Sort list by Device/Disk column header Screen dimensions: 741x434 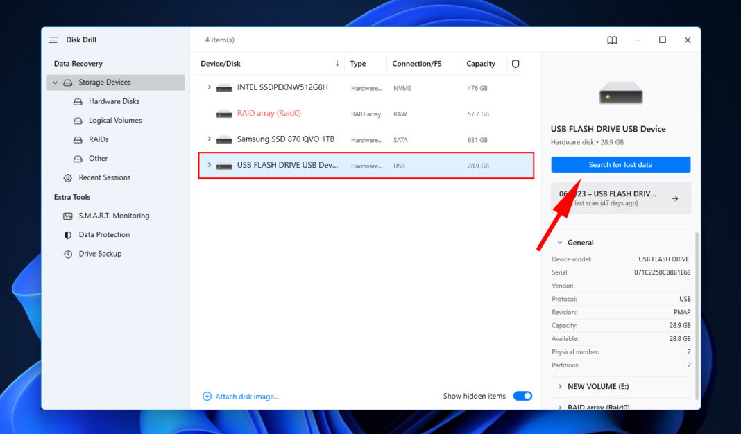pyautogui.click(x=221, y=64)
